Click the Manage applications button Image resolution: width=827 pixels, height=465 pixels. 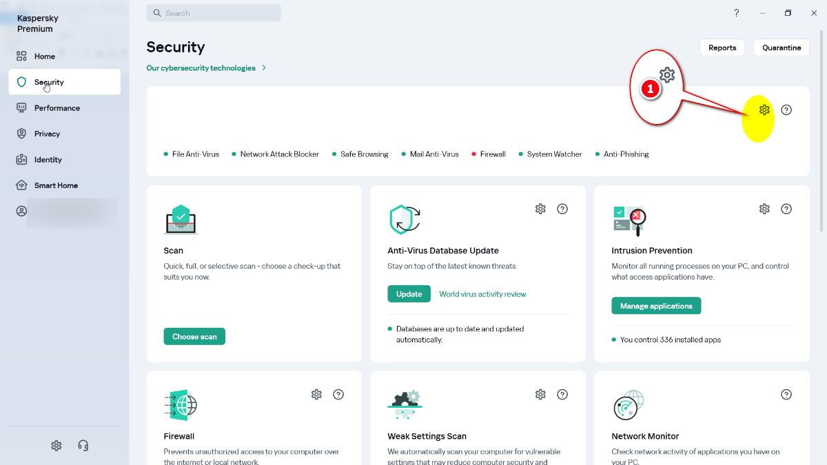(x=656, y=306)
